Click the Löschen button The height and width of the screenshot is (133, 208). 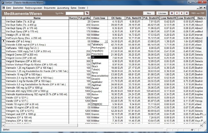(x=162, y=13)
